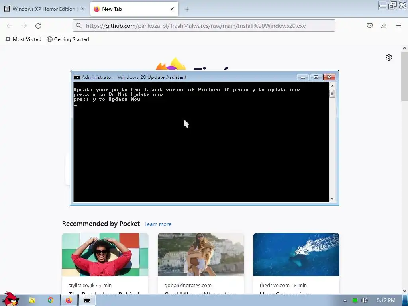Open the Firefox downloads panel
Viewport: 408px width, 306px height.
click(x=384, y=25)
